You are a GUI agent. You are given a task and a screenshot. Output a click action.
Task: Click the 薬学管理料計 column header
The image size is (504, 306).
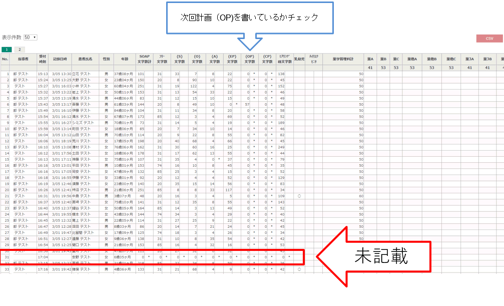pos(343,59)
